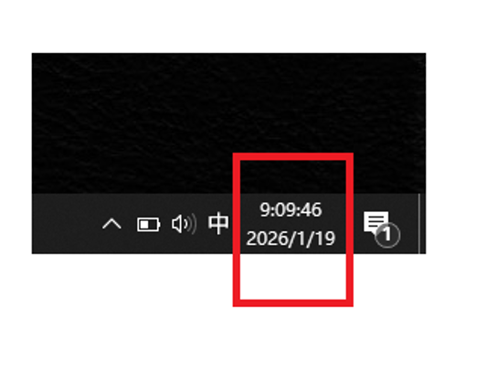Viewport: 497px width, 372px height.
Task: Show the calendar flyout via the clock
Action: click(x=291, y=224)
